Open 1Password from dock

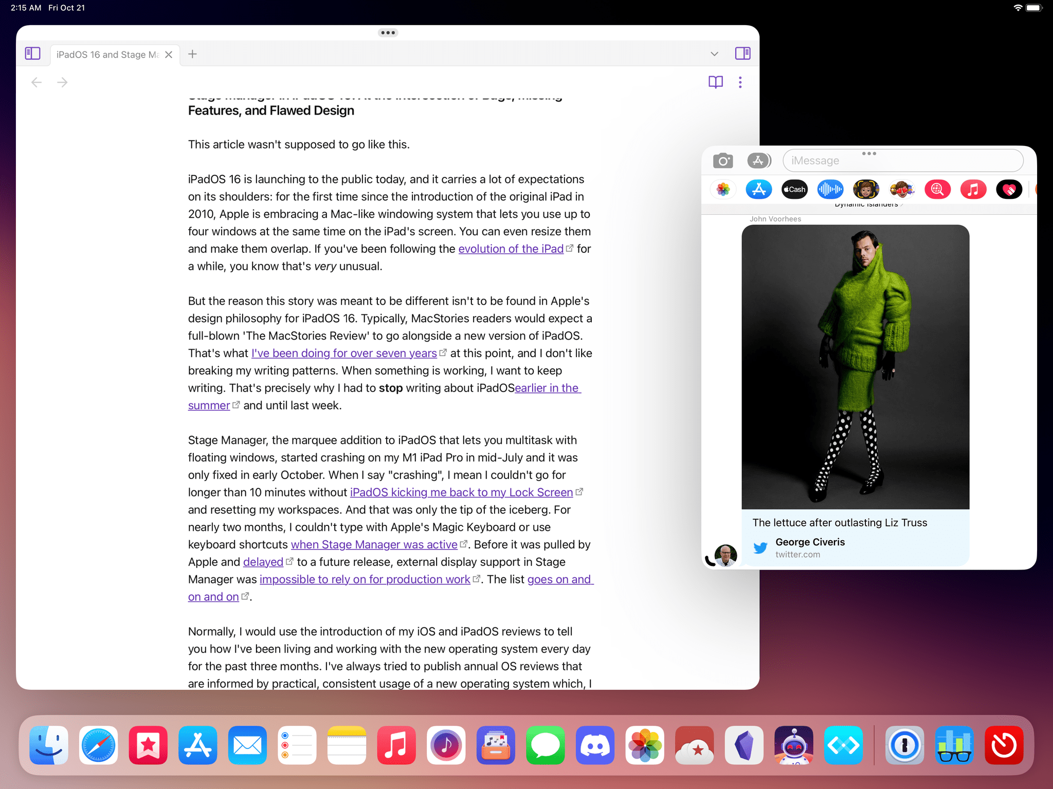904,744
